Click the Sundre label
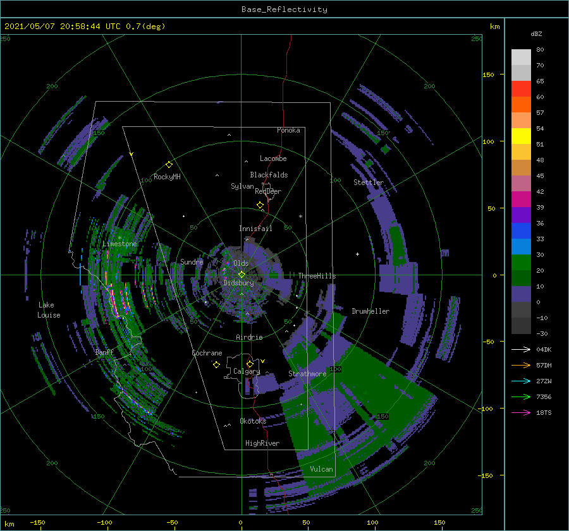Viewport: 569px width, 531px height. point(192,262)
